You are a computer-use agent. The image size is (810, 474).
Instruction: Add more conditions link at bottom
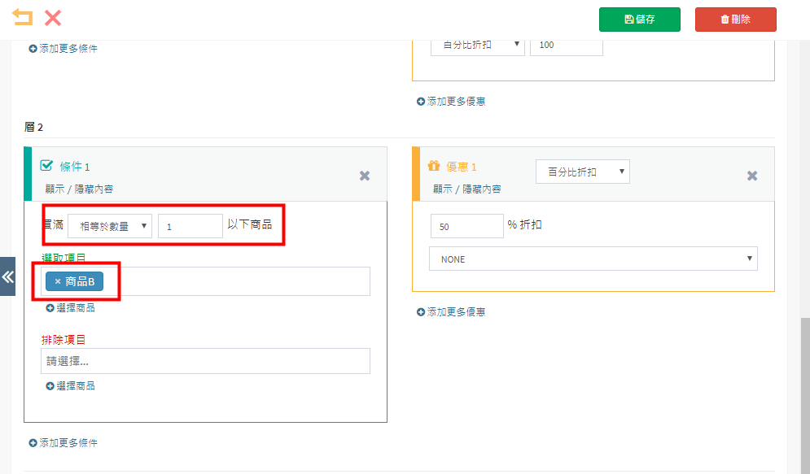point(63,443)
